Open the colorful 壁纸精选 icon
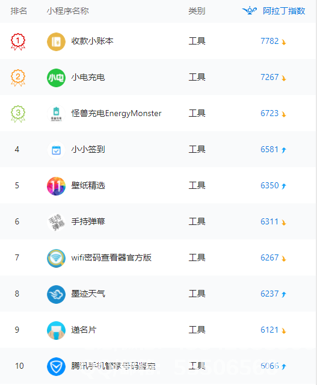This screenshot has height=385, width=317. coord(56,186)
